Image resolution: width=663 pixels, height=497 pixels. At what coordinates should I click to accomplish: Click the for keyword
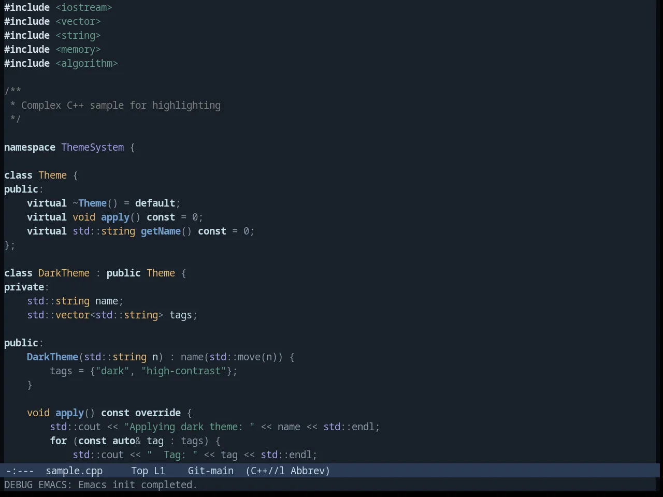point(58,441)
